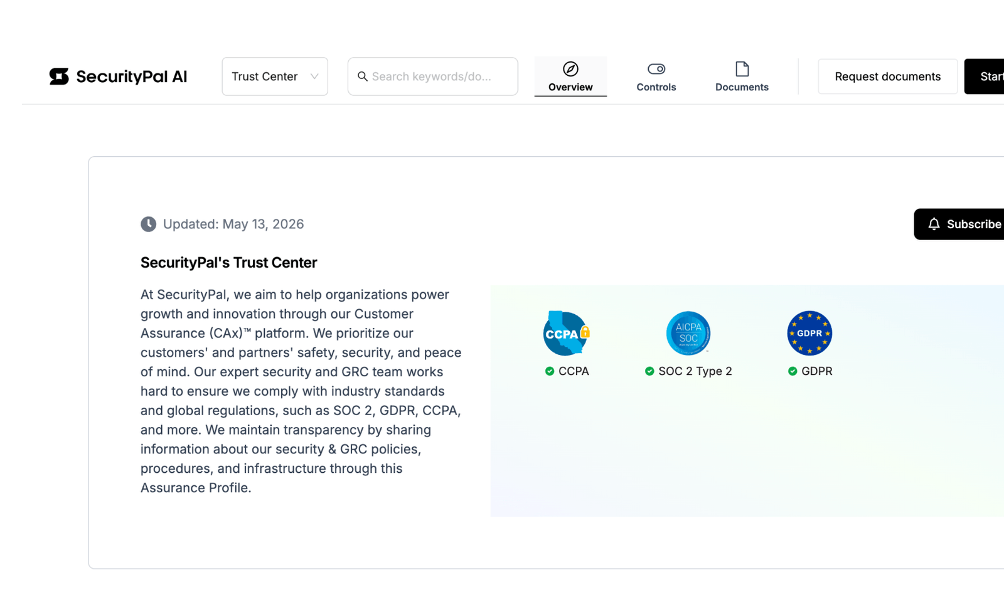Click the SecurityPal AI logo

pos(118,76)
